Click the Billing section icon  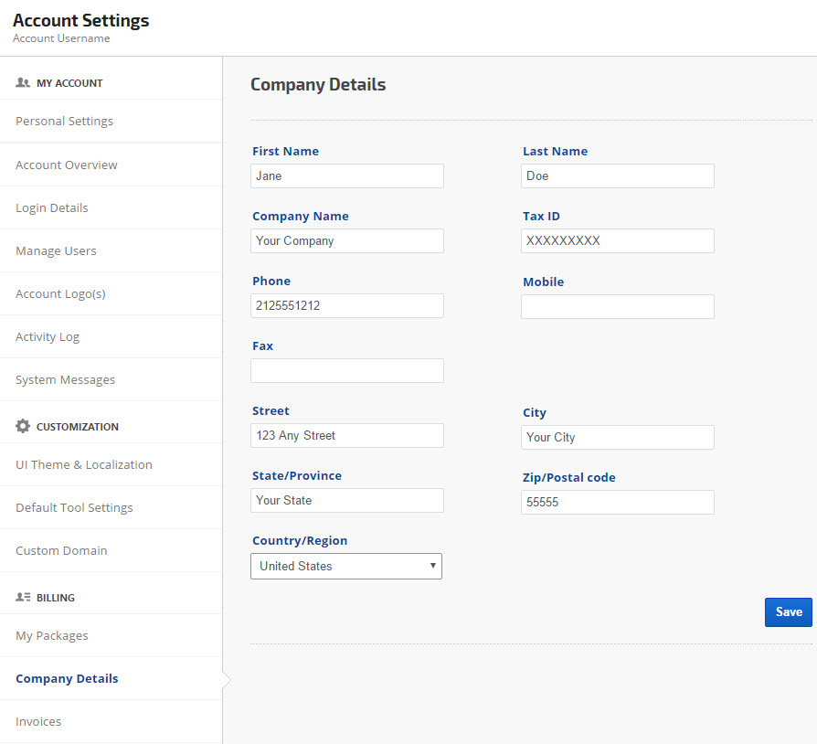click(23, 597)
